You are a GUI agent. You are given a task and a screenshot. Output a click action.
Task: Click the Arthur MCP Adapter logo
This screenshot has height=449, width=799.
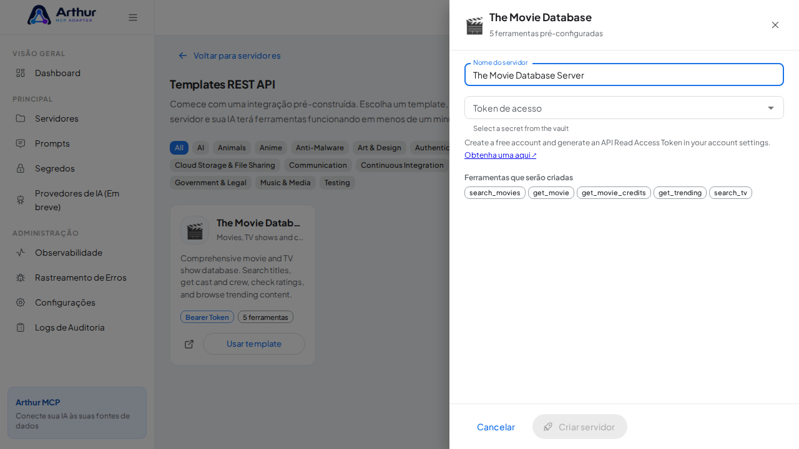(62, 15)
